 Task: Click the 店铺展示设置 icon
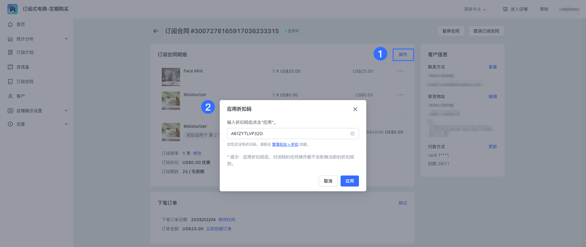(10, 111)
